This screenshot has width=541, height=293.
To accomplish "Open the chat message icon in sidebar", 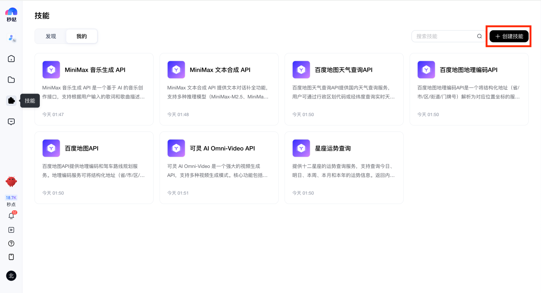I will tap(11, 122).
